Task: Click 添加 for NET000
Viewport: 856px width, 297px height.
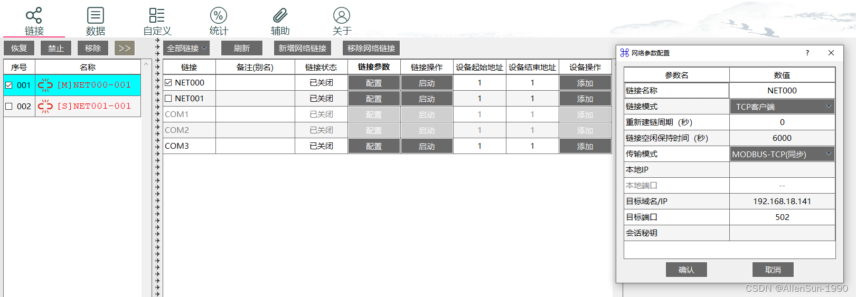Action: [x=585, y=83]
